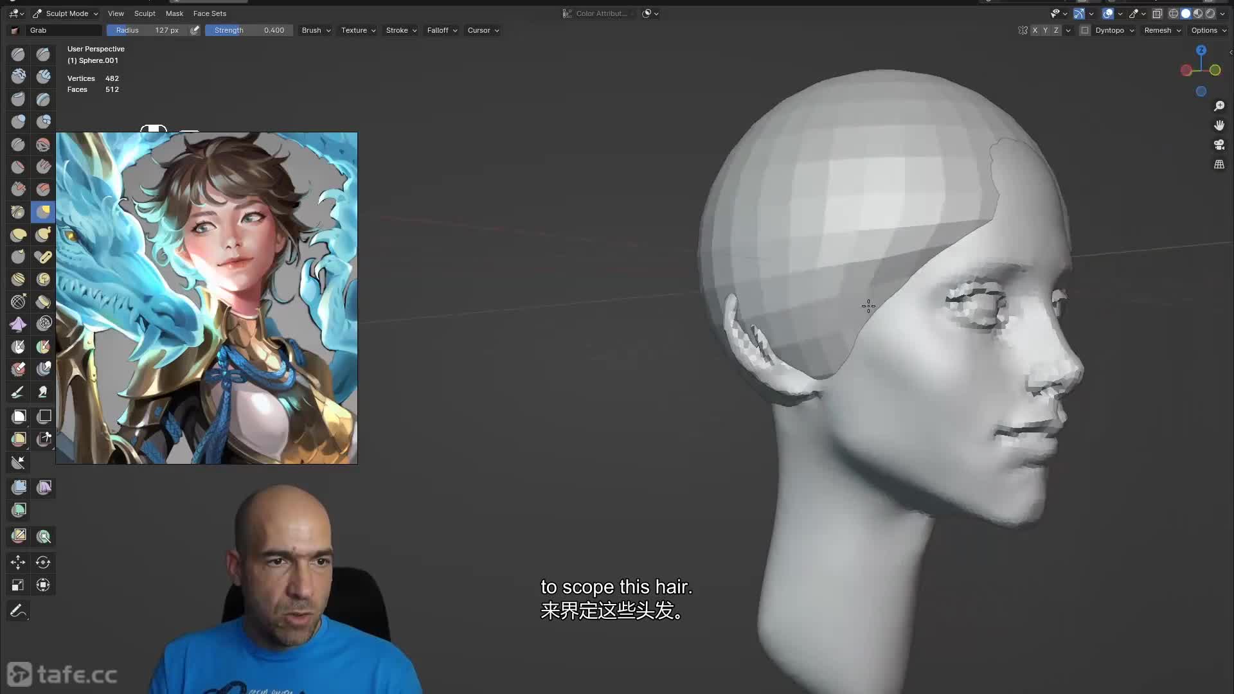Screen dimensions: 1234x694
Task: Toggle Y axis symmetry
Action: pyautogui.click(x=1045, y=30)
